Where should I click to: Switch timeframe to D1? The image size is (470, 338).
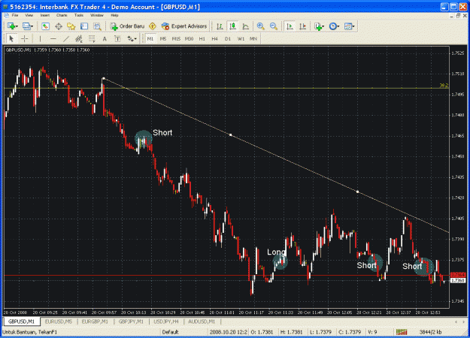coord(228,38)
